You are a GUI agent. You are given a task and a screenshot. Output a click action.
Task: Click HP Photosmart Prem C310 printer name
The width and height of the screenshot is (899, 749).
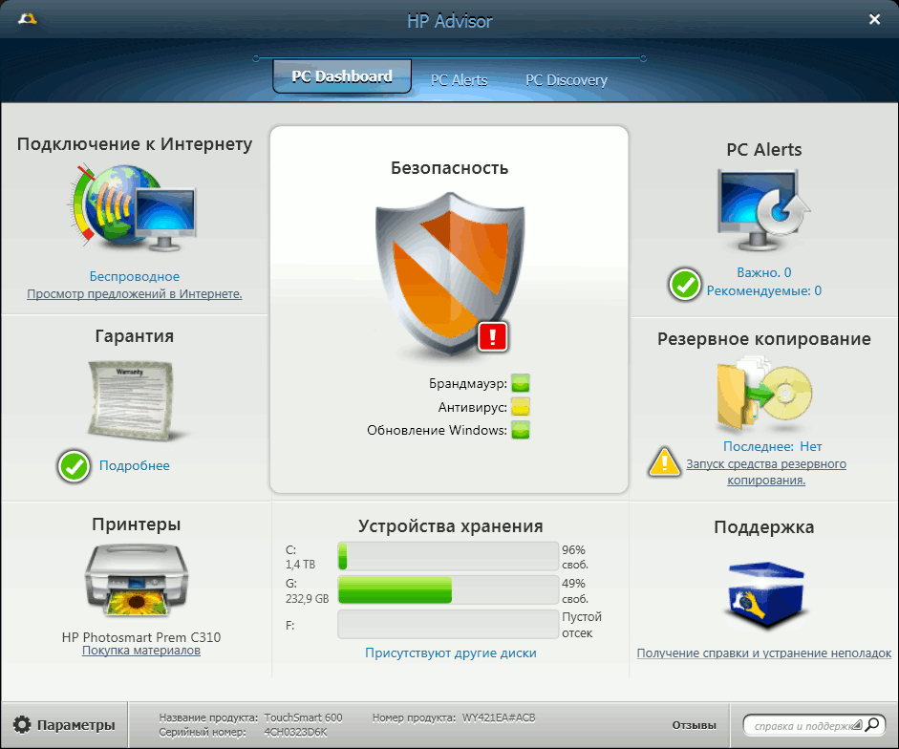click(141, 637)
